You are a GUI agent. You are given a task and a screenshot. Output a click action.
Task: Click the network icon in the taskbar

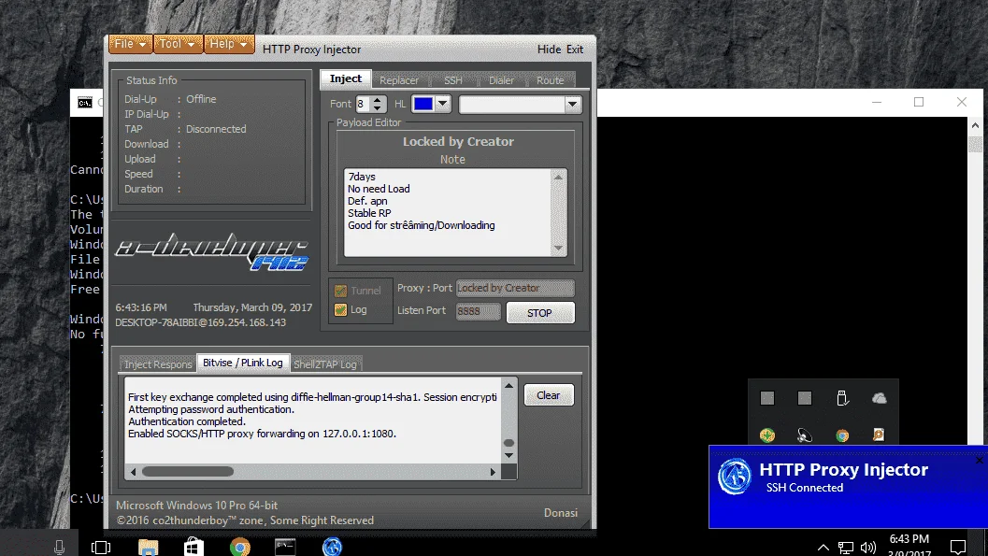coord(846,548)
